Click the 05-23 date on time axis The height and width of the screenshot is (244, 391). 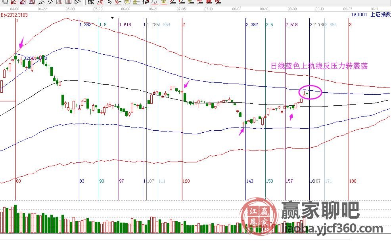[98, 9]
